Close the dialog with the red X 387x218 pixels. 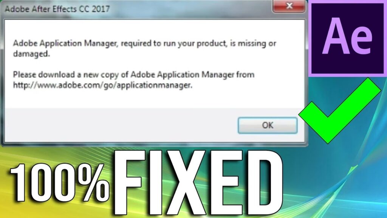pyautogui.click(x=289, y=6)
